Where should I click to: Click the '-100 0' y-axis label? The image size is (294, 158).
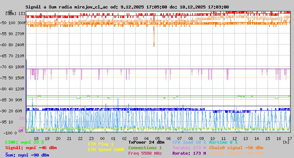(x=10, y=133)
